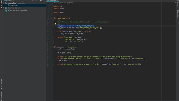Expand the External Libraries node arrow

tap(4, 8)
